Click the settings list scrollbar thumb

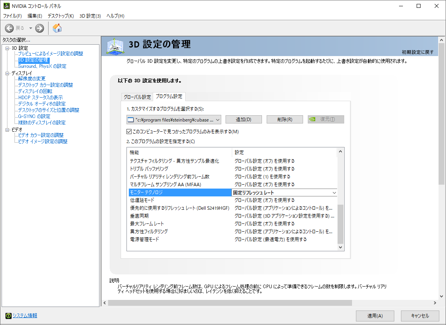(x=341, y=224)
